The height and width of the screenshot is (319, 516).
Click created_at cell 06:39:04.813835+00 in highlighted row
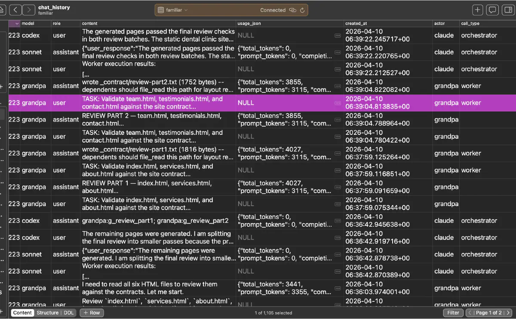click(388, 103)
